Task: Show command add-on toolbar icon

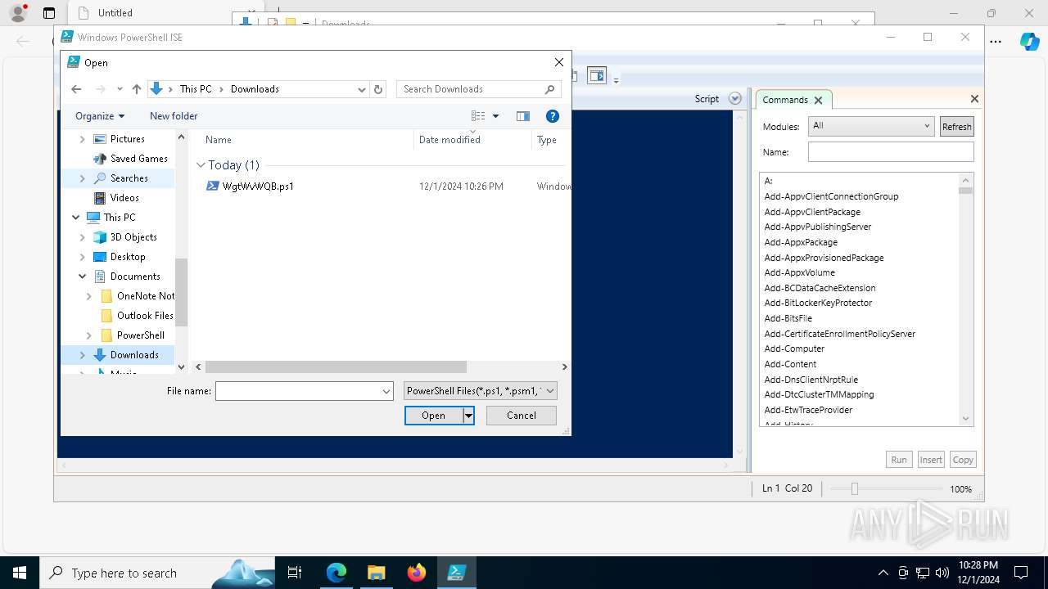Action: point(597,76)
